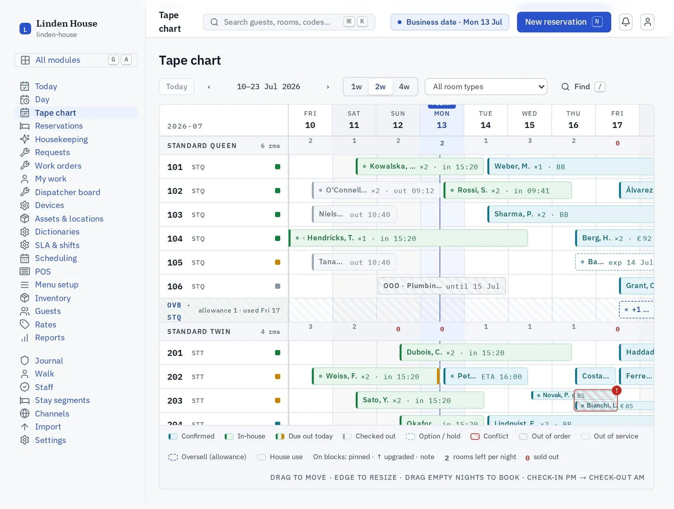674x509 pixels.
Task: Click the Linden House logo icon
Action: pos(25,29)
